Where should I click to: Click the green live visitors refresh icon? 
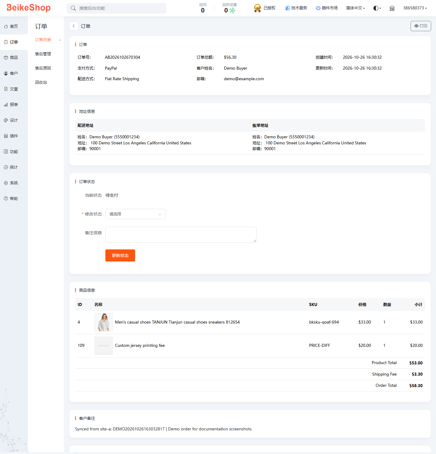click(x=232, y=11)
